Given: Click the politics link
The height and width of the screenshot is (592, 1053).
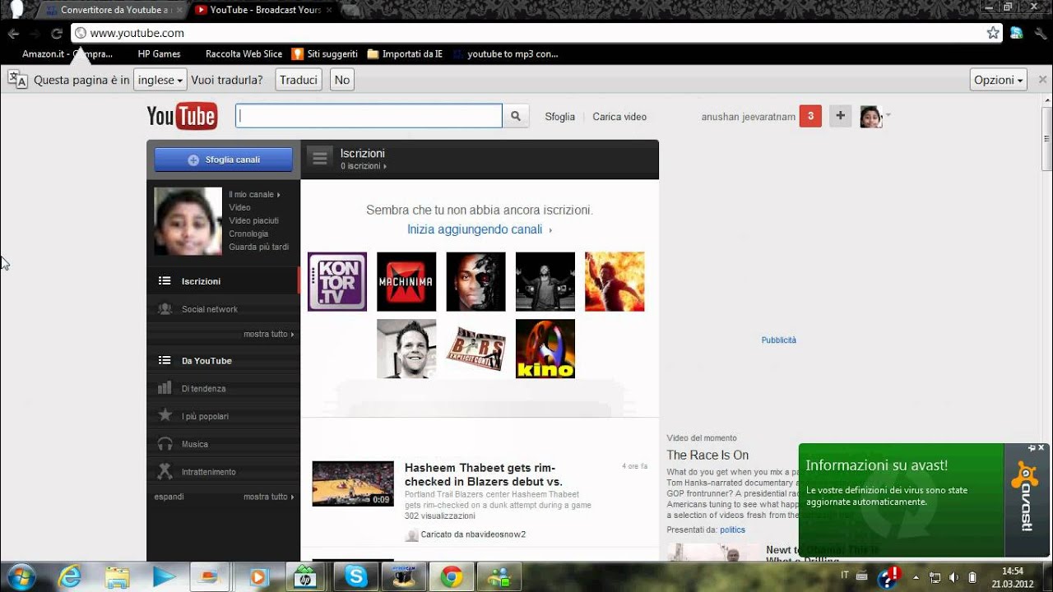Looking at the screenshot, I should point(732,530).
